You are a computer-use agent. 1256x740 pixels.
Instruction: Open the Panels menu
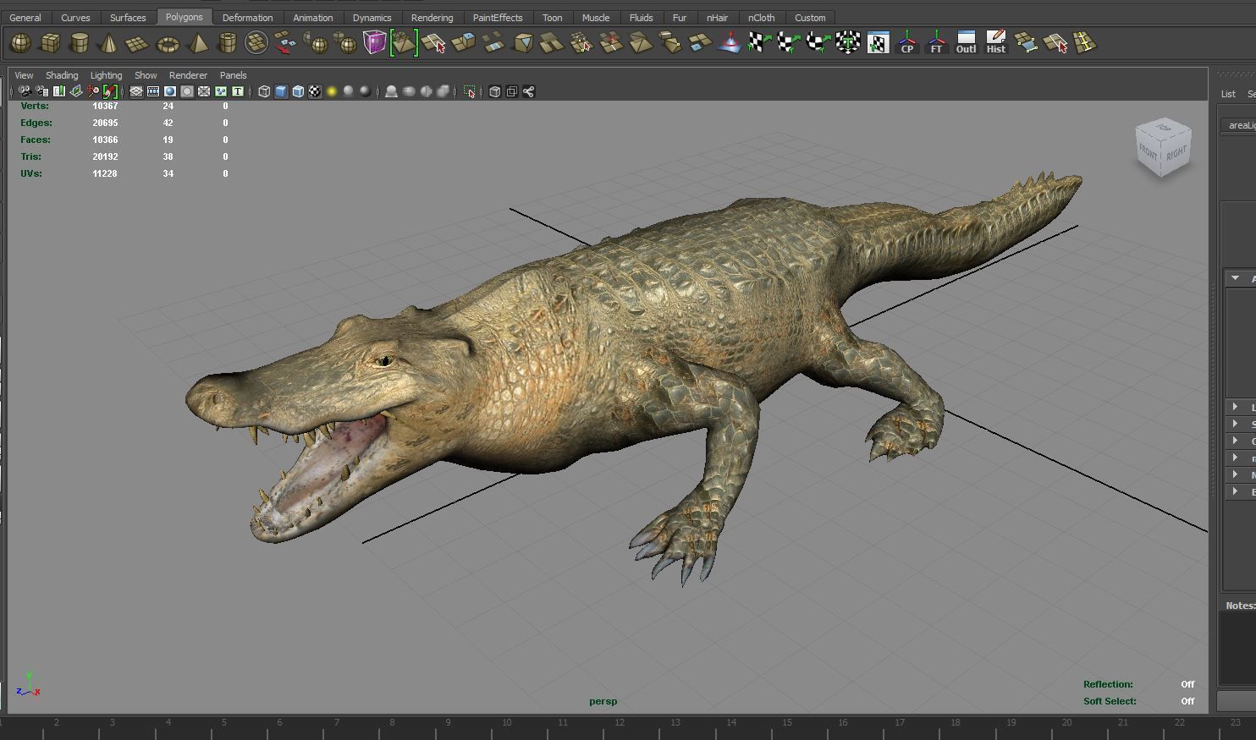pyautogui.click(x=233, y=75)
